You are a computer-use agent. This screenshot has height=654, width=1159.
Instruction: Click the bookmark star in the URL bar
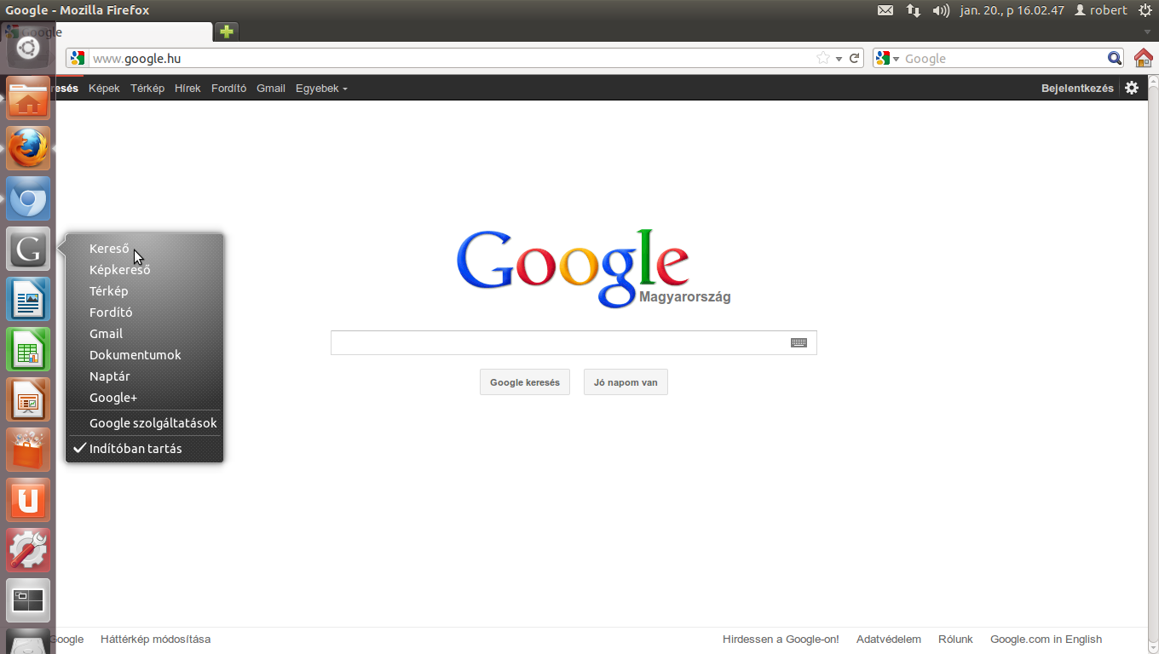coord(822,59)
